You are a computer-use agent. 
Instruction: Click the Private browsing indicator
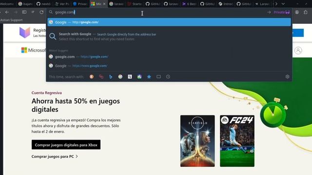[x=282, y=12]
